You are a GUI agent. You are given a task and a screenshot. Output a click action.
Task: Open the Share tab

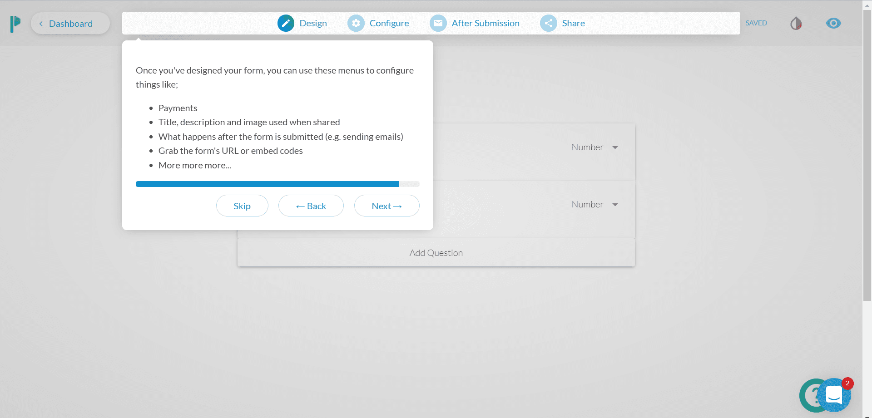point(563,23)
